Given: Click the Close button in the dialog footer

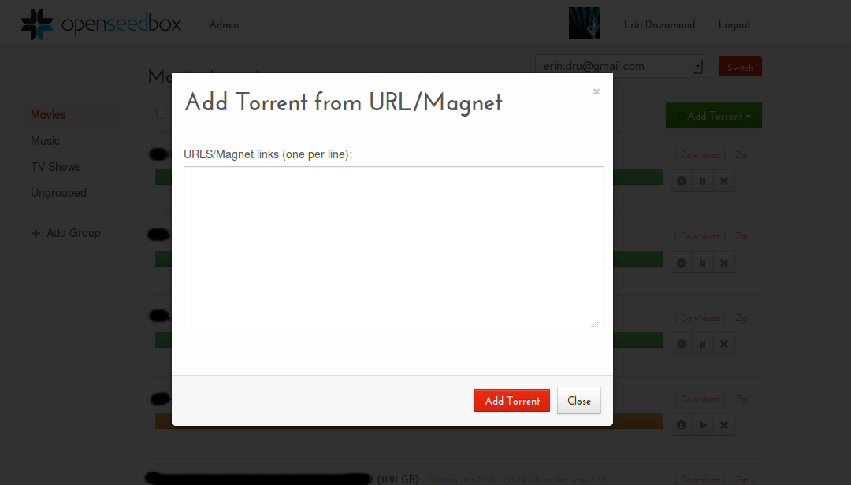Looking at the screenshot, I should click(x=578, y=401).
